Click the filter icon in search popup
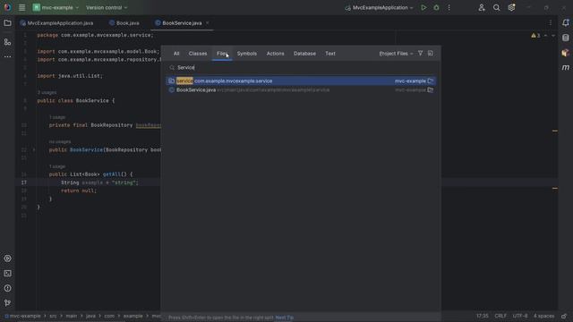The height and width of the screenshot is (322, 573). (x=420, y=54)
